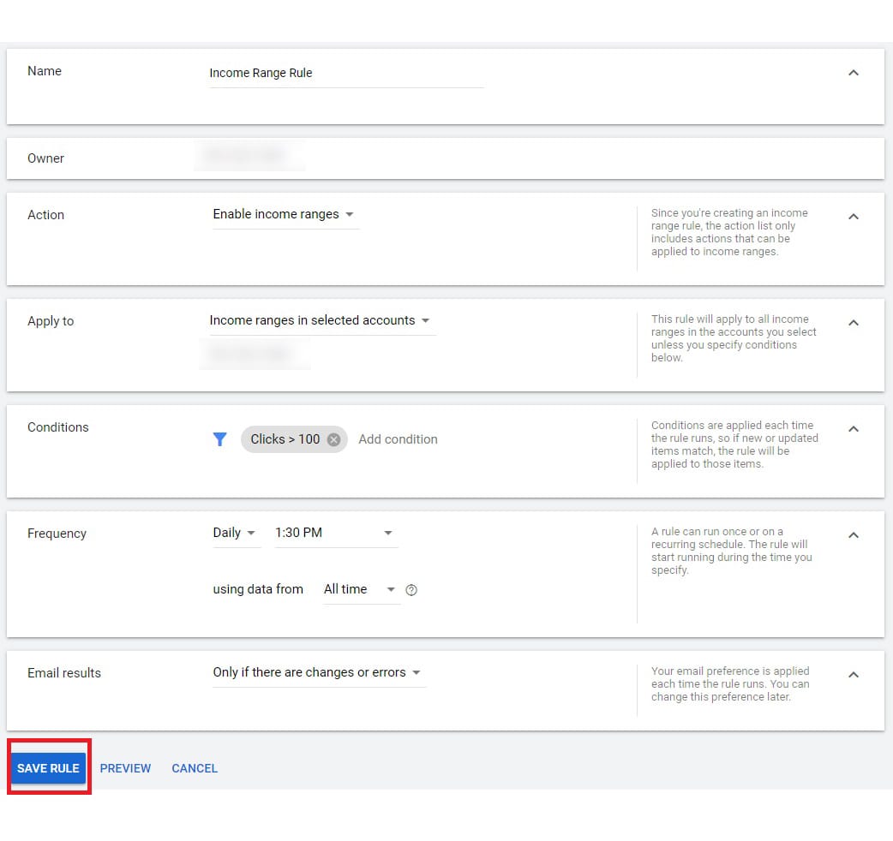
Task: Click Add condition field
Action: 398,439
